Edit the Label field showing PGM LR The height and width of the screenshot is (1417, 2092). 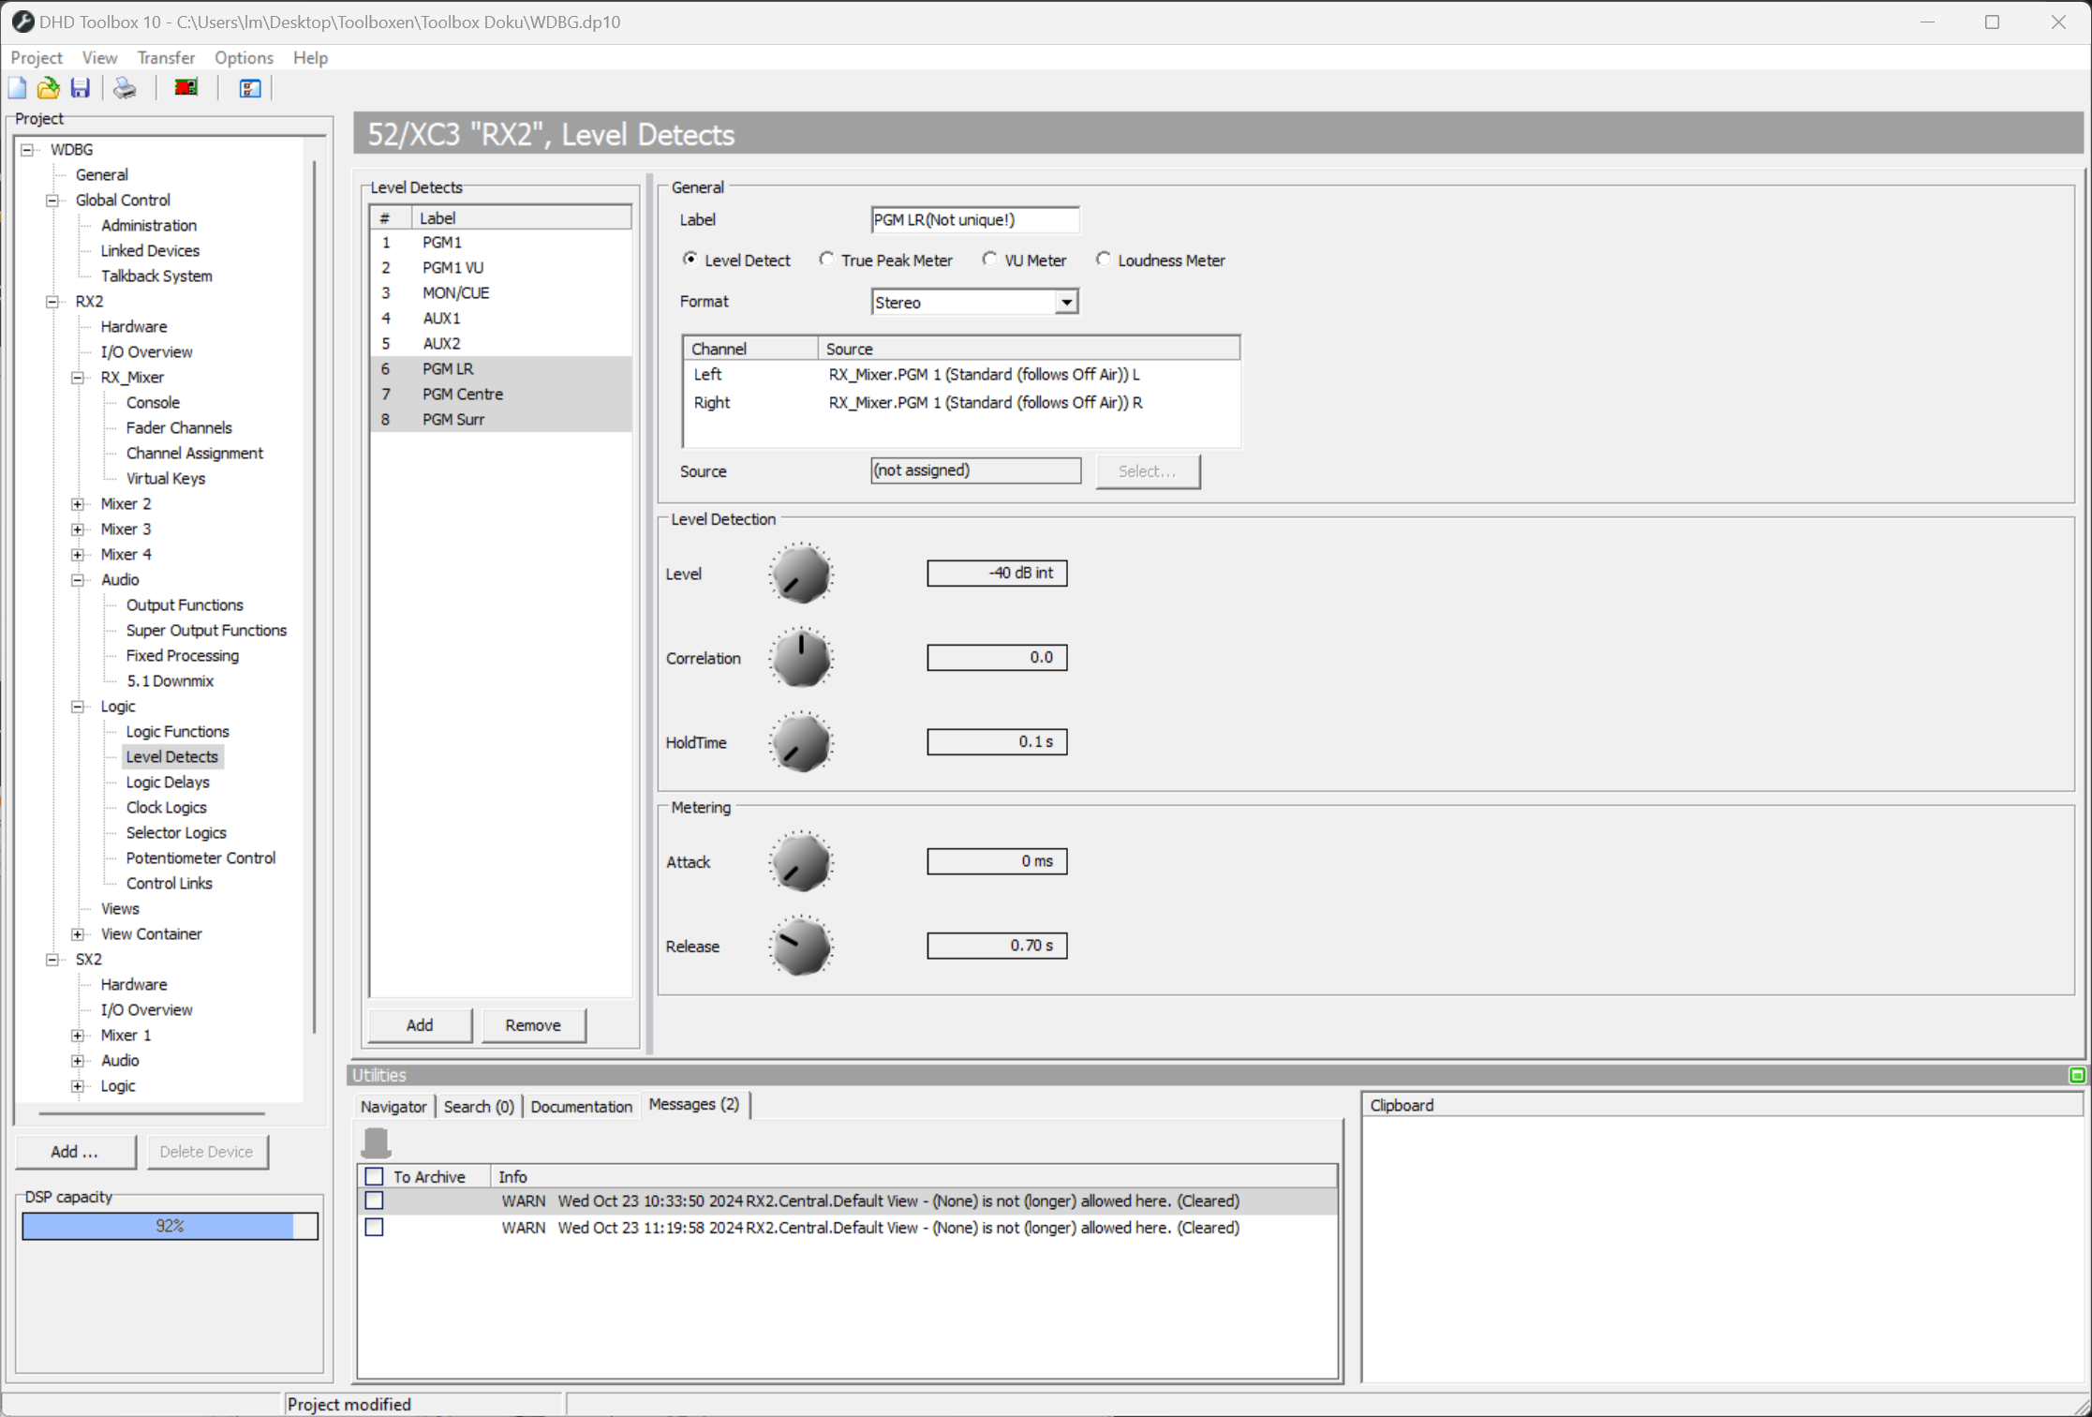(974, 219)
